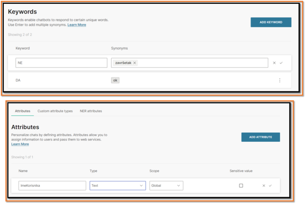Switch to the Custom attribute types tab
The width and height of the screenshot is (305, 205).
point(55,111)
